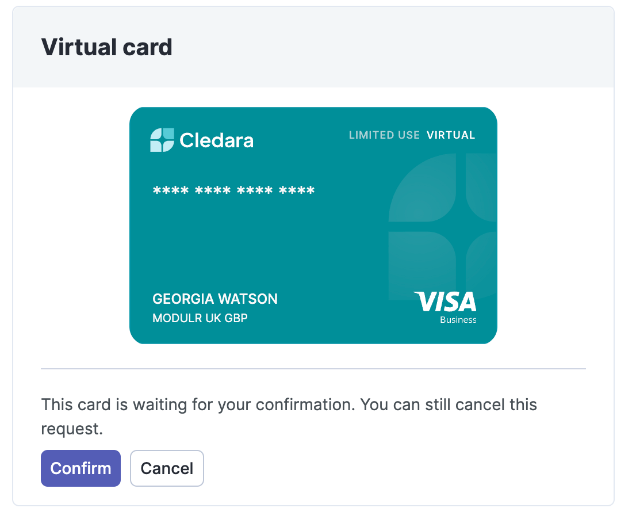
Task: Click the Business text under VISA
Action: coord(458,320)
